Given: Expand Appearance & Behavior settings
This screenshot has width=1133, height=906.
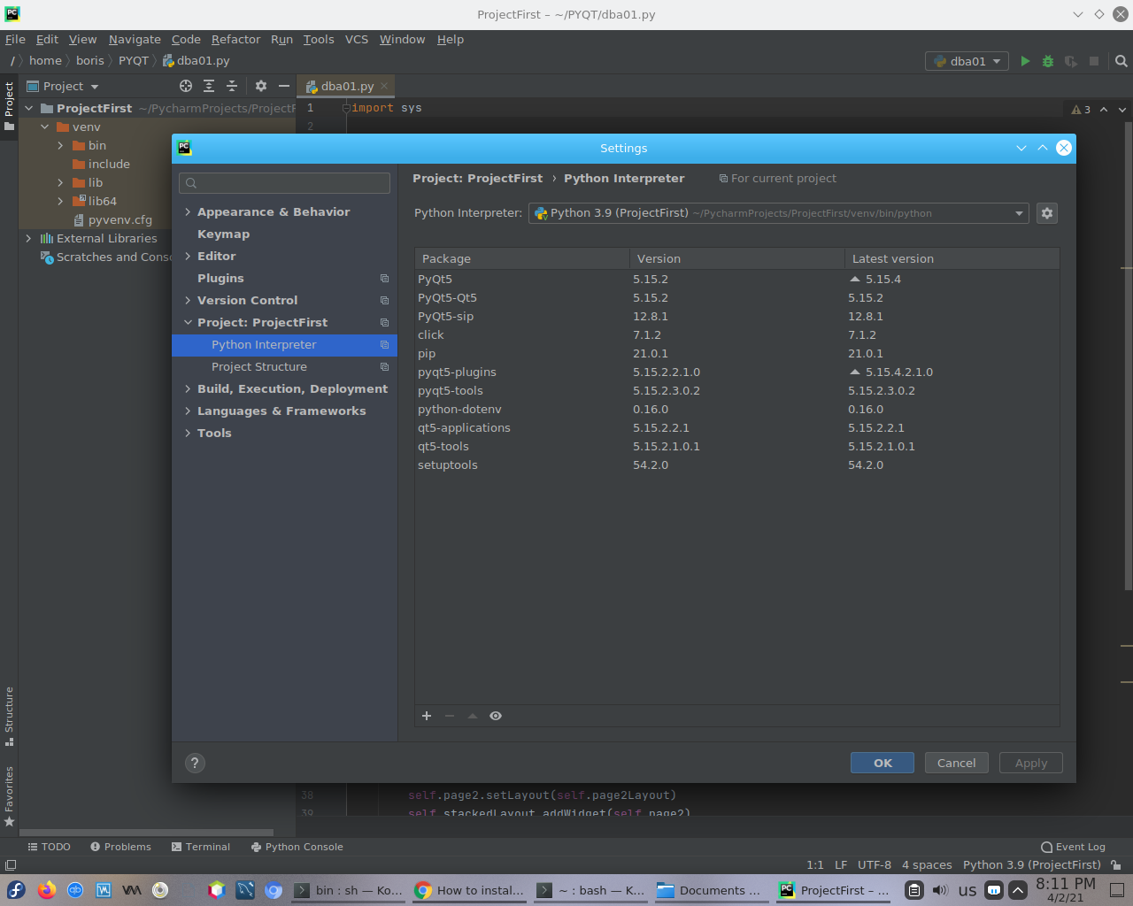Looking at the screenshot, I should (188, 212).
